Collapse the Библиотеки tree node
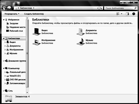Image resolution: width=139 pixels, height=104 pixels. point(4,38)
